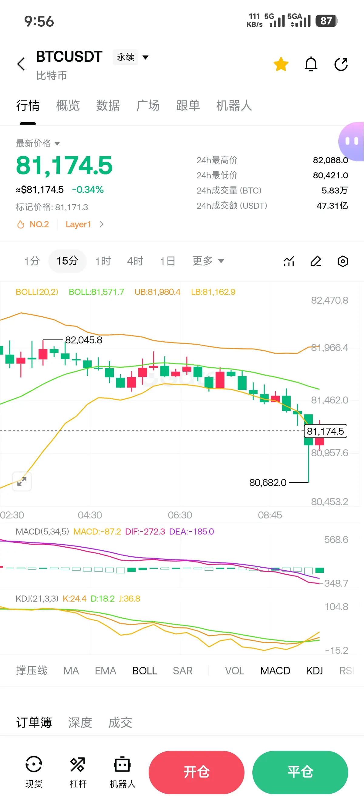Switch to the 概览 tab
The height and width of the screenshot is (810, 364).
pyautogui.click(x=68, y=106)
